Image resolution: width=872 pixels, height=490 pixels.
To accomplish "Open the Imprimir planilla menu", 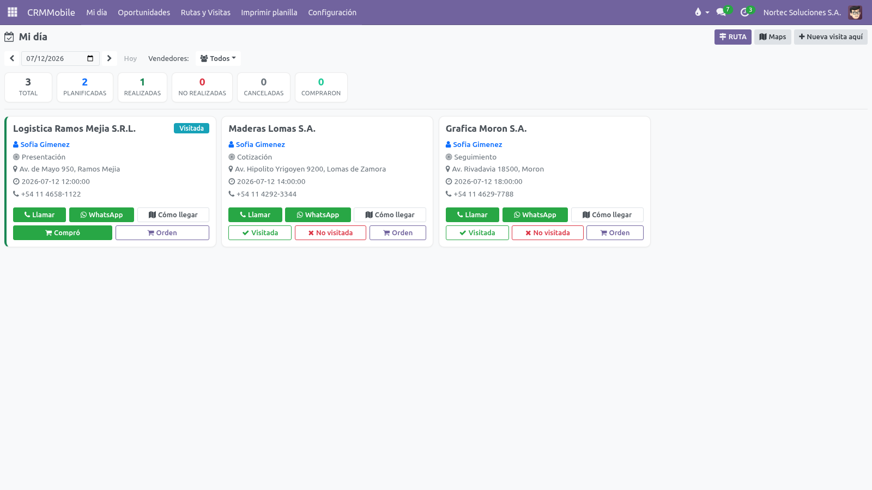I will 269,13.
